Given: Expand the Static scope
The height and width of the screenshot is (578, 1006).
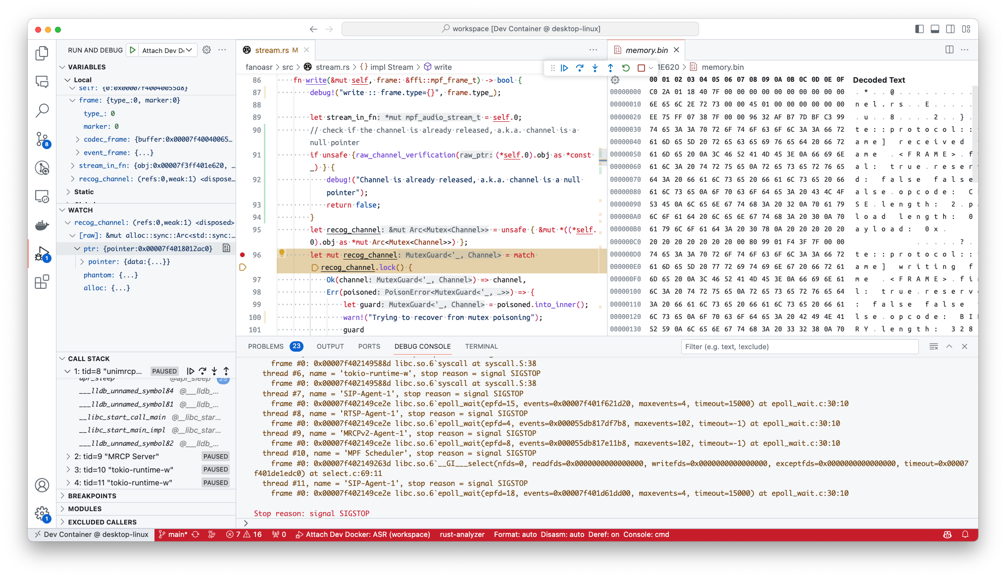Looking at the screenshot, I should [68, 192].
